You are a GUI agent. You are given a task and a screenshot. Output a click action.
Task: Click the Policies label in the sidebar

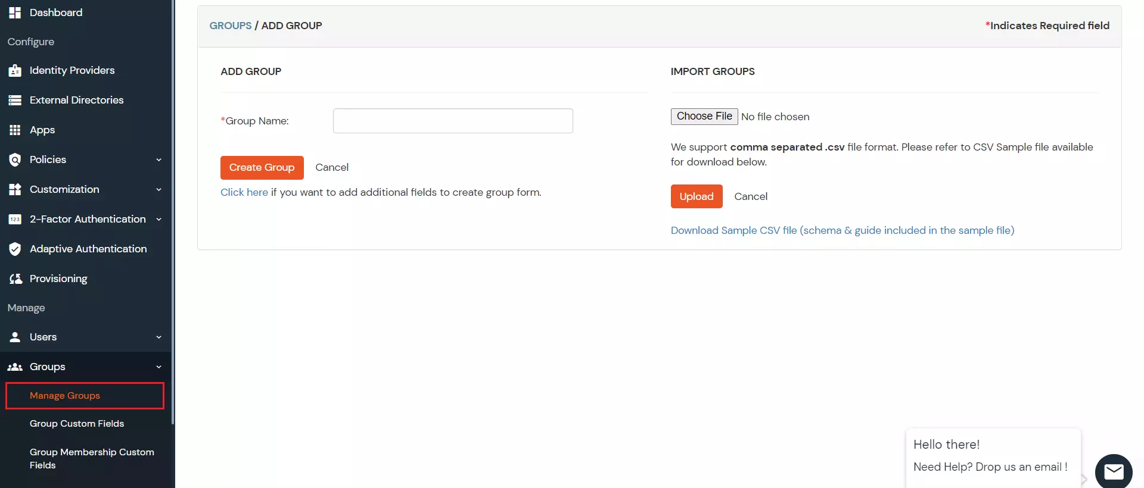pos(48,159)
